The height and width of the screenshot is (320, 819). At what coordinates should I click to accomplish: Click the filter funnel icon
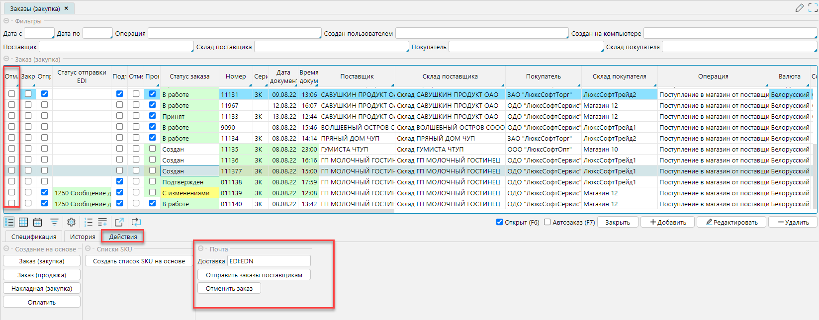click(54, 222)
